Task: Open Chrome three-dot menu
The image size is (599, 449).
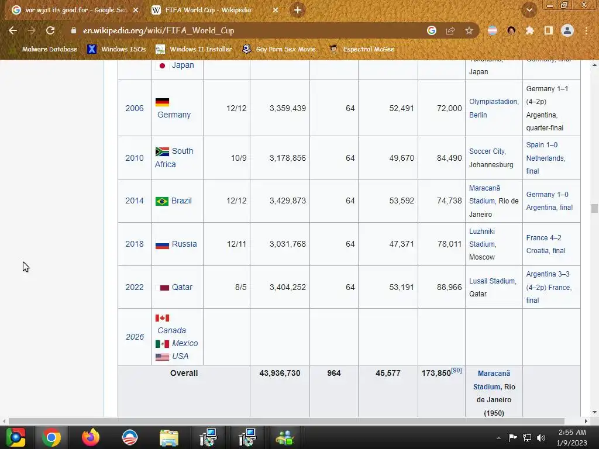Action: [x=586, y=30]
